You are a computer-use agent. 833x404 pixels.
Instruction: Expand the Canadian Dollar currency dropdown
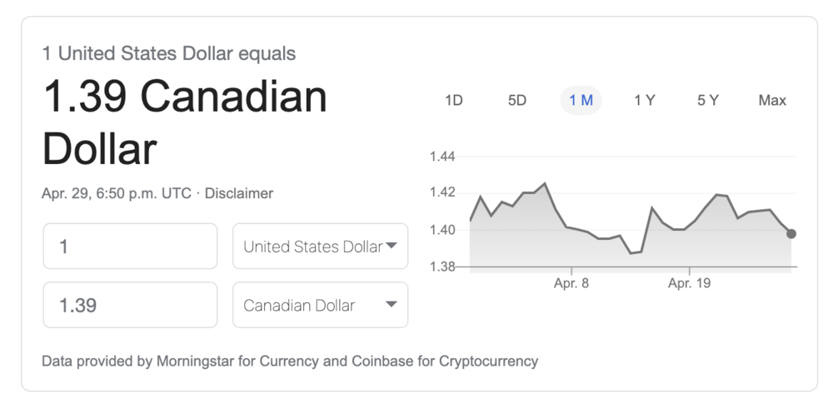coord(320,305)
